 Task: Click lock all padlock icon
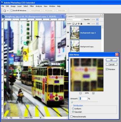point(81,24)
